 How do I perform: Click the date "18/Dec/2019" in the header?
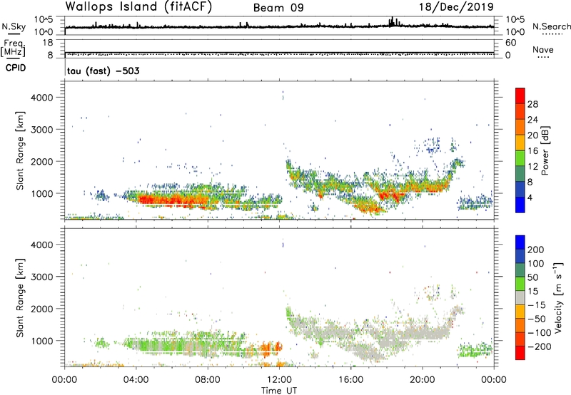pyautogui.click(x=456, y=7)
